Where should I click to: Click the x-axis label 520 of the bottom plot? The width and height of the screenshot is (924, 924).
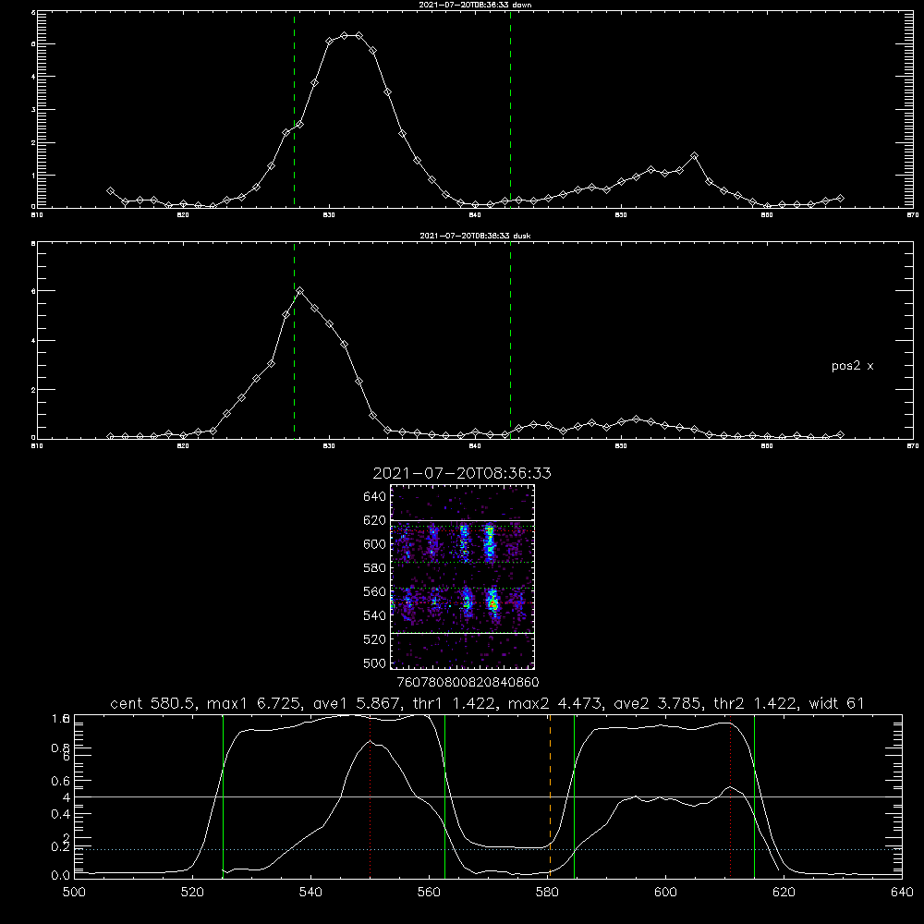click(192, 893)
